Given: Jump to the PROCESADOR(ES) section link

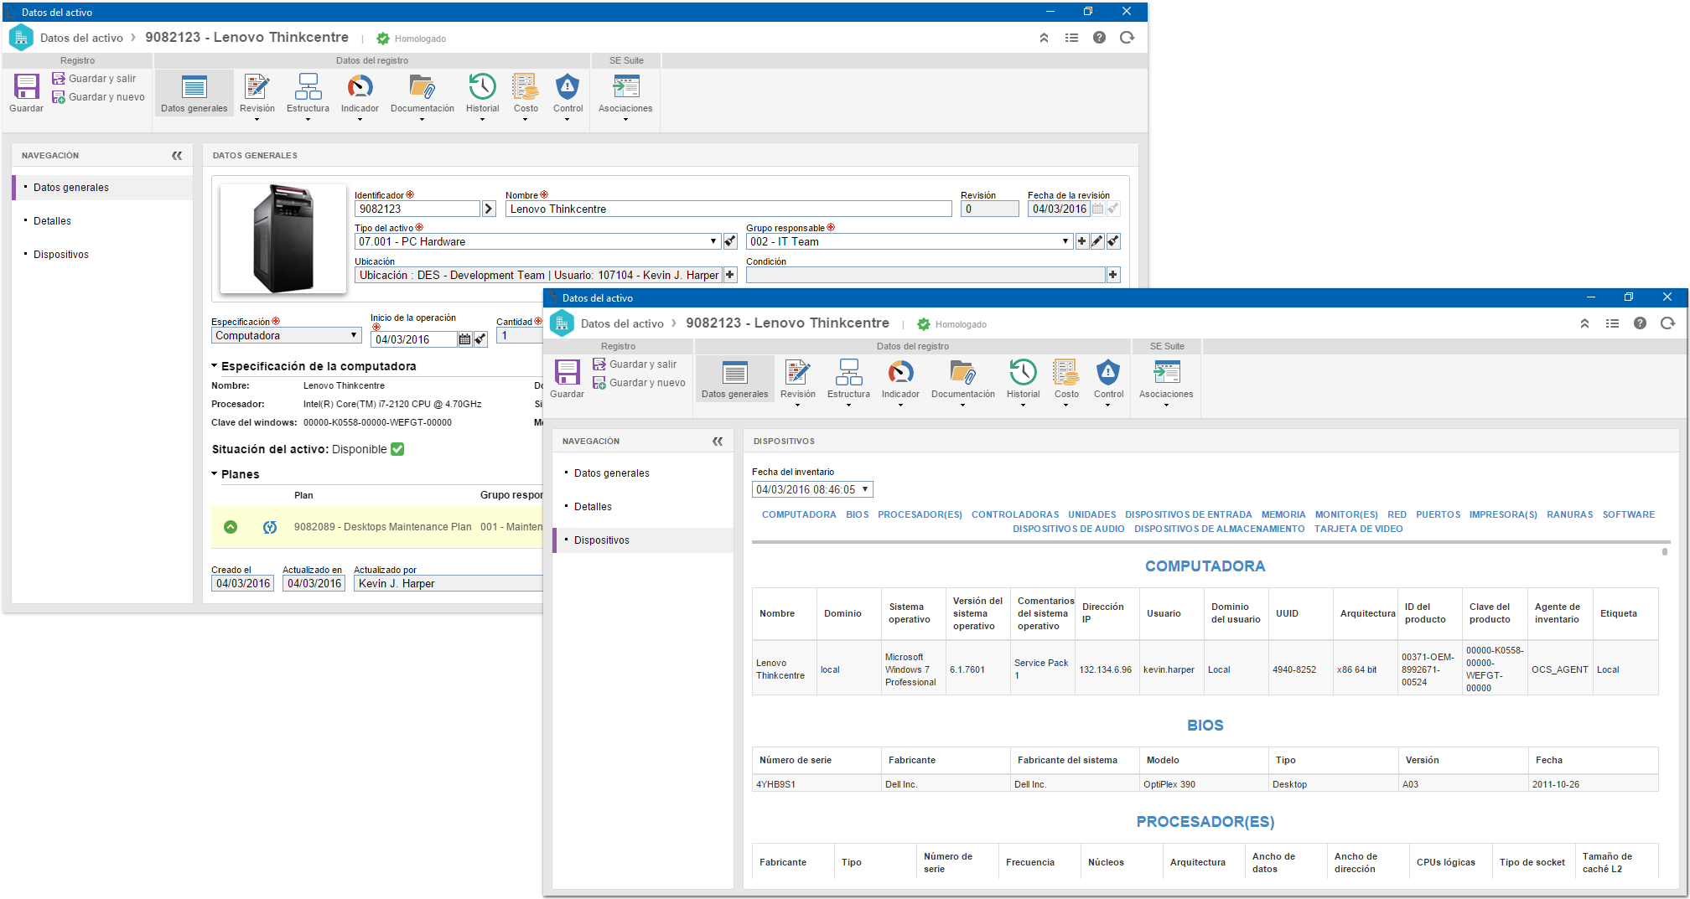Looking at the screenshot, I should tap(920, 514).
